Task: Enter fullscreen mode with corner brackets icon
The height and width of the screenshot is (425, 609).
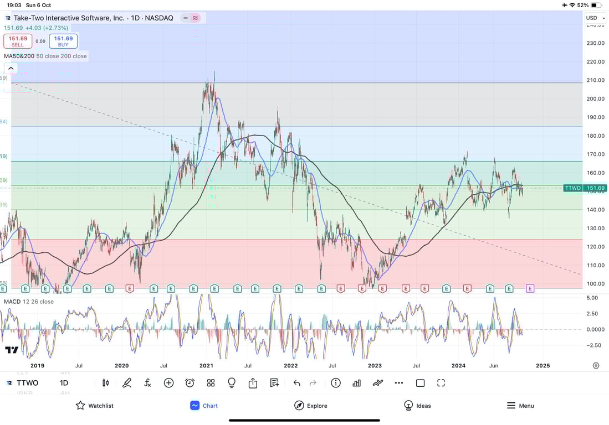Action: 441,383
